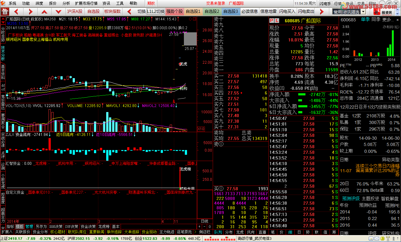Click the 闪电买入 button
401x242 pixels.
[287, 11]
